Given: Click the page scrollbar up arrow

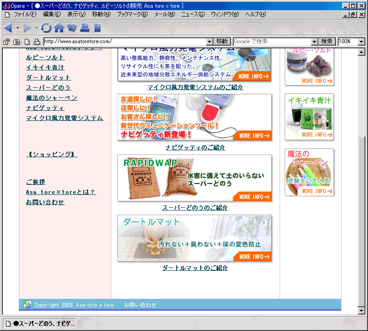Looking at the screenshot, I should pos(362,52).
